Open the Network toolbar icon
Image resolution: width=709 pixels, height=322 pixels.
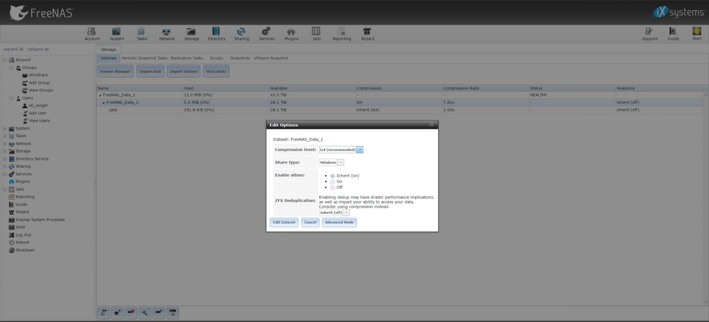click(x=167, y=34)
